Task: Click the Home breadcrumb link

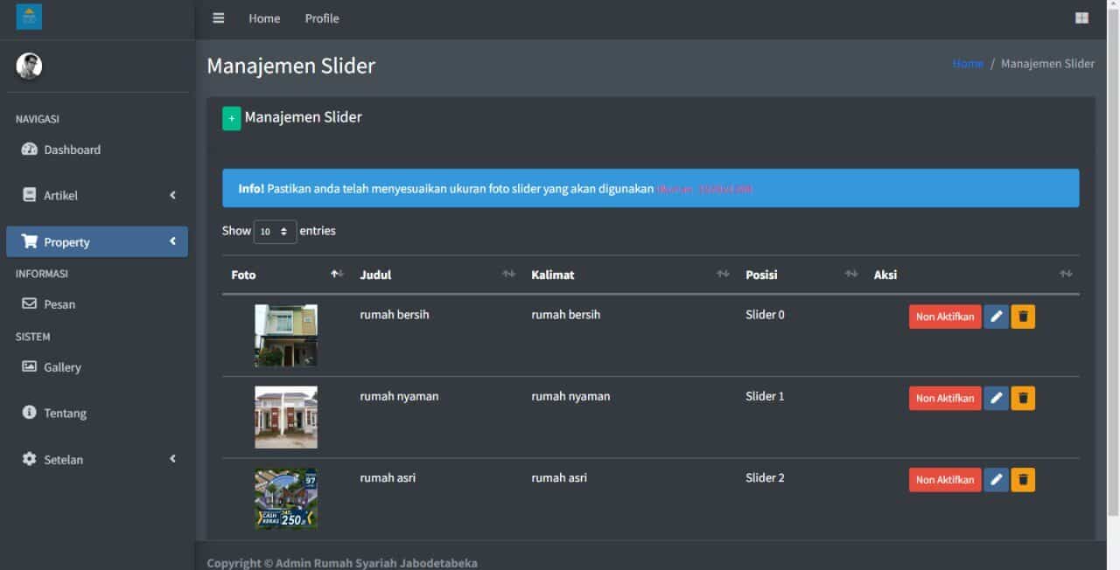Action: pos(967,64)
